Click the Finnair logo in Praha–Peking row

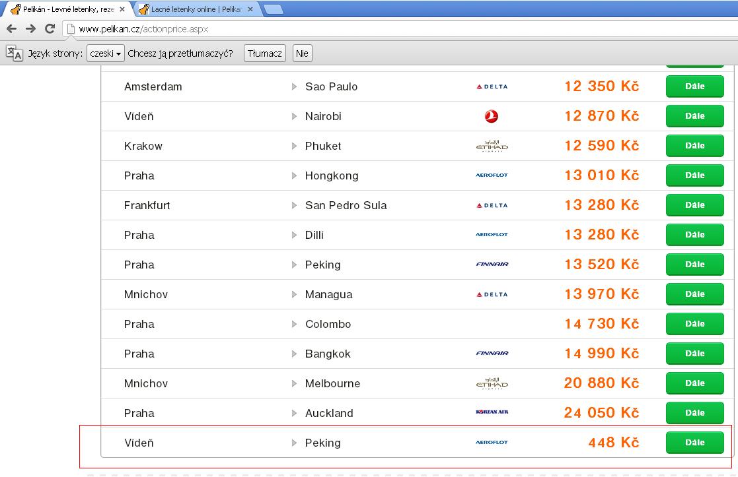pos(492,264)
